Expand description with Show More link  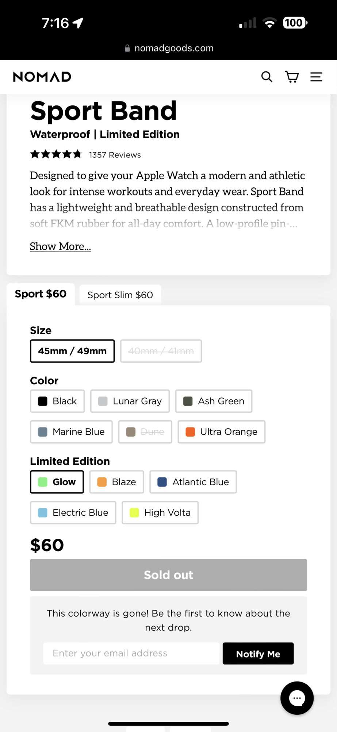(60, 246)
